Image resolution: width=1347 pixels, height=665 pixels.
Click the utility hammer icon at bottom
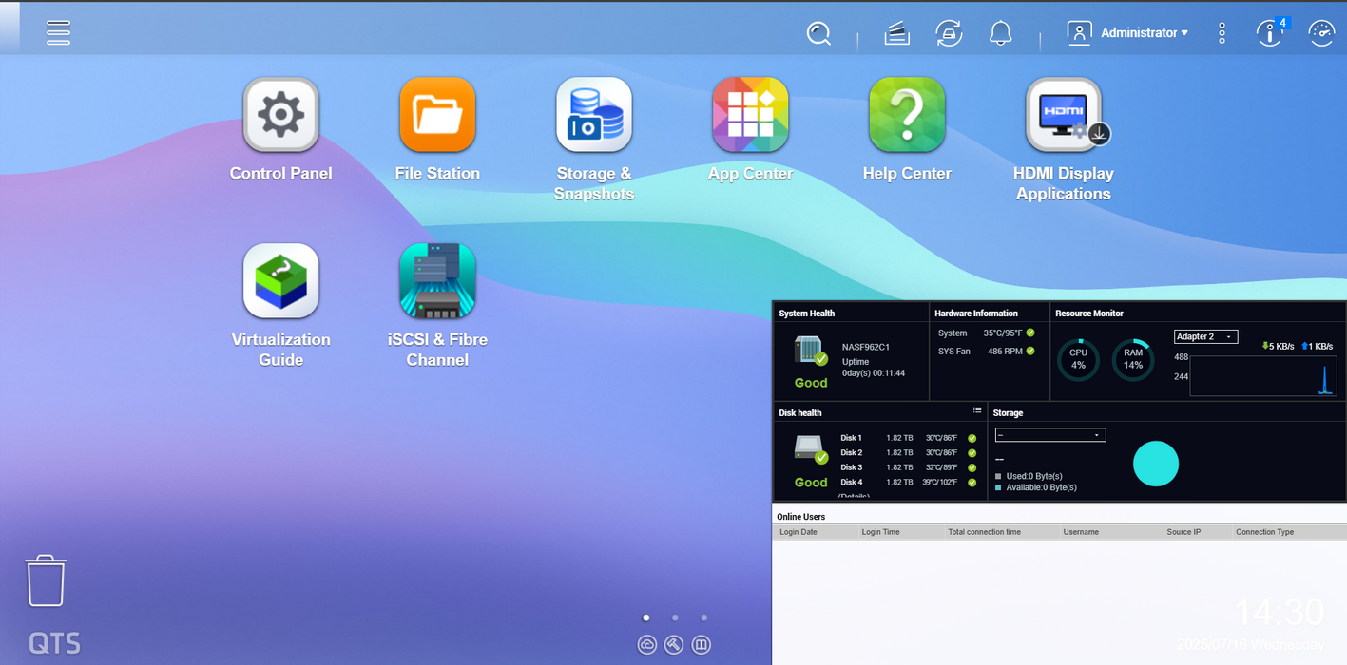pos(674,645)
